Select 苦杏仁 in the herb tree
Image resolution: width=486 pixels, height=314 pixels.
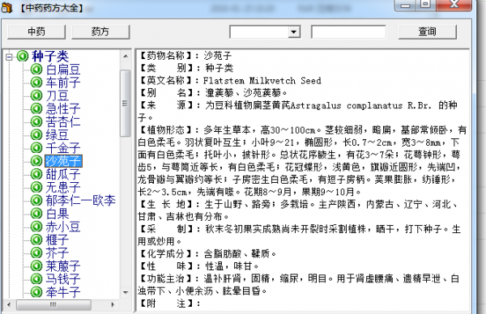coord(63,121)
